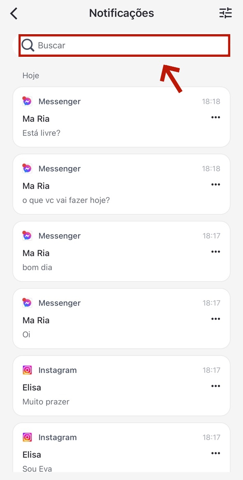Open Ma Ria's 'Está livre?' notification
Image resolution: width=243 pixels, height=480 pixels.
click(x=103, y=117)
